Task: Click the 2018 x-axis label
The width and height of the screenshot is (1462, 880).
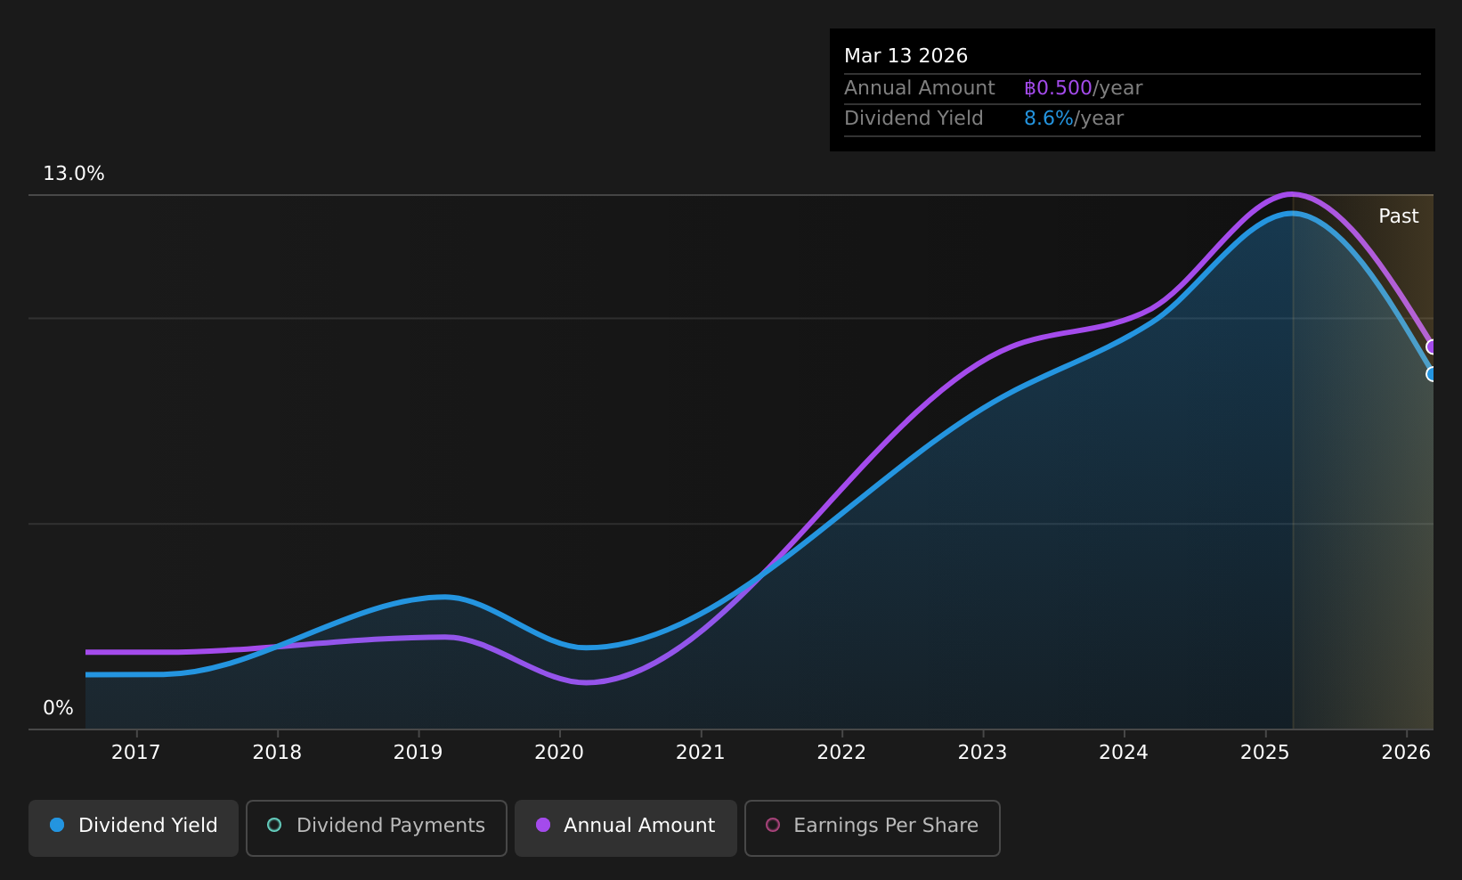Action: (277, 753)
